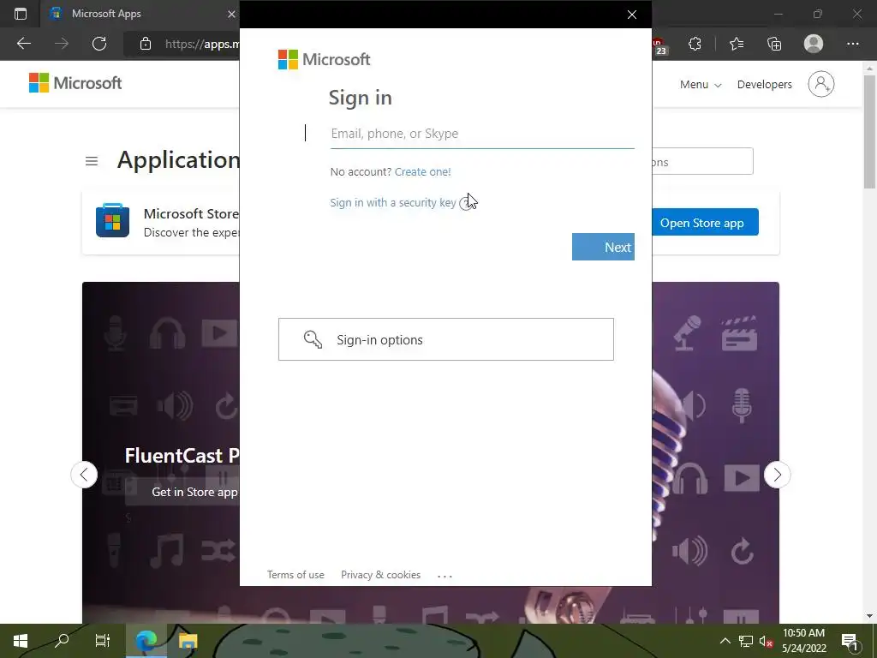Open File Explorer from taskbar
Viewport: 877px width, 658px height.
[x=188, y=641]
